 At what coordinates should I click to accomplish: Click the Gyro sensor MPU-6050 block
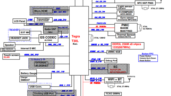point(127,19)
